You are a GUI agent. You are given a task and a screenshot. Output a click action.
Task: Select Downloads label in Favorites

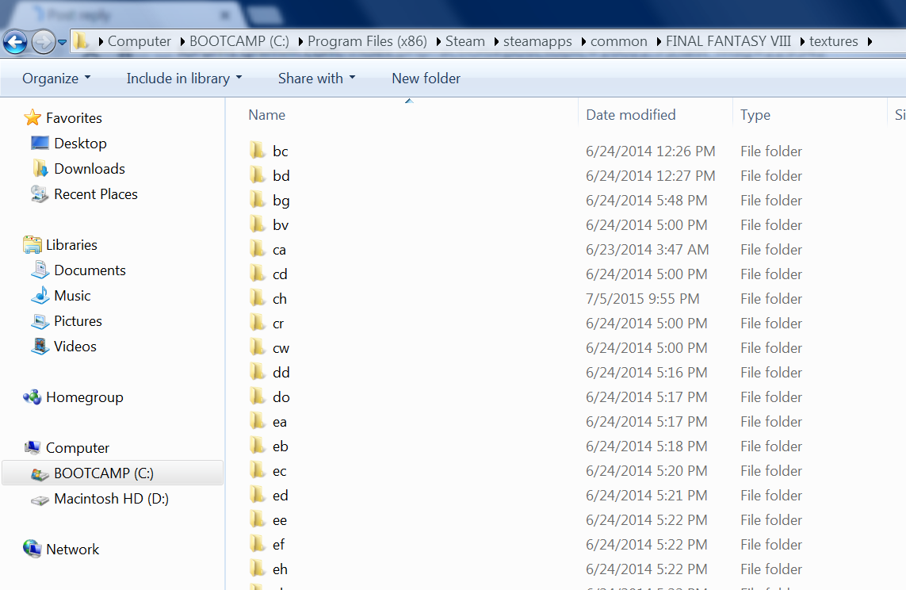(90, 169)
